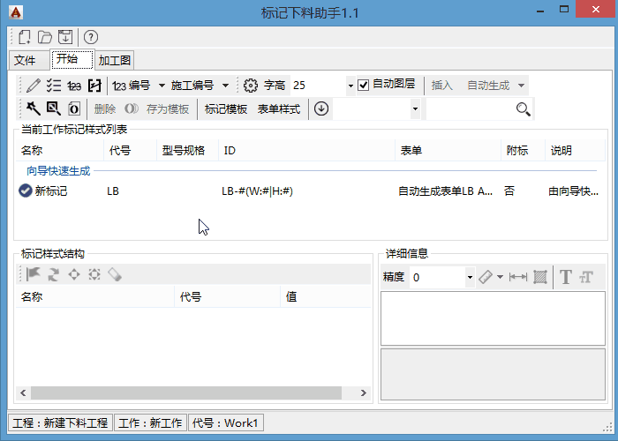Screen dimensions: 618x441
Task: Click the eraser icon in 标记样式结构
Action: point(115,274)
